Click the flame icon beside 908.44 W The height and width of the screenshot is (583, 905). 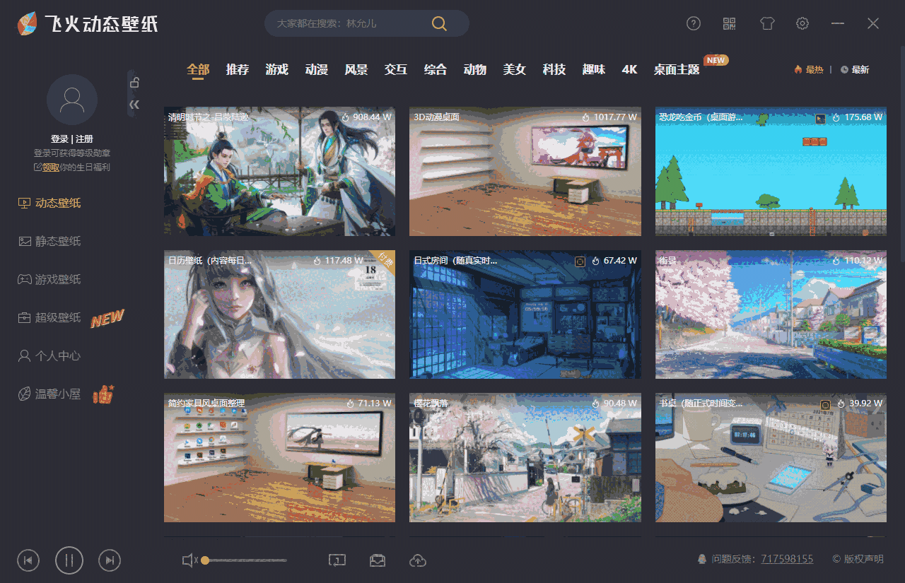(x=346, y=117)
